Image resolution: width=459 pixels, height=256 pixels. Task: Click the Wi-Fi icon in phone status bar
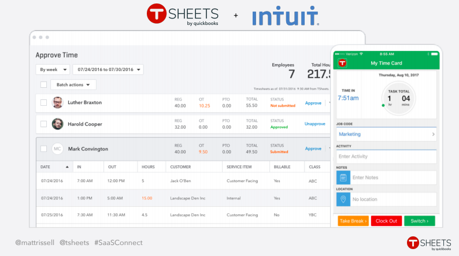pyautogui.click(x=361, y=54)
